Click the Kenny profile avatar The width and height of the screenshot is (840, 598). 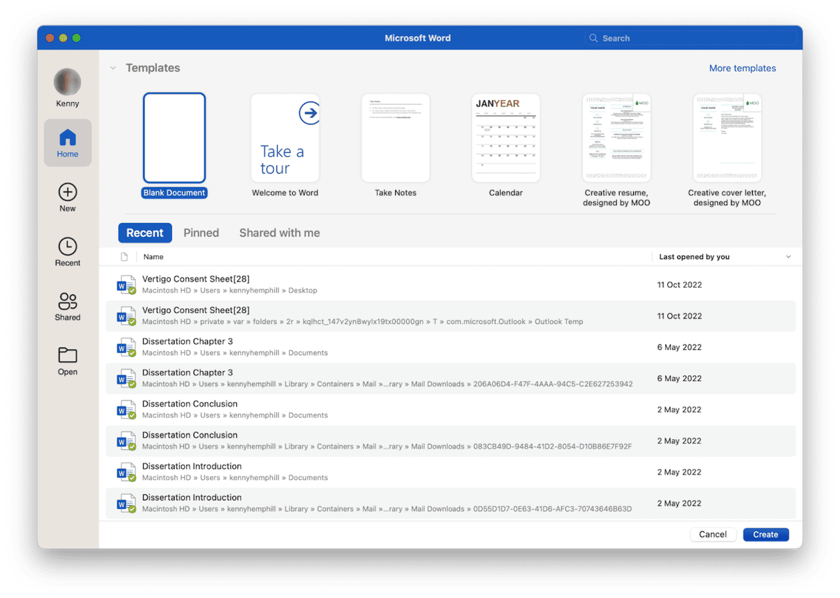[x=68, y=82]
